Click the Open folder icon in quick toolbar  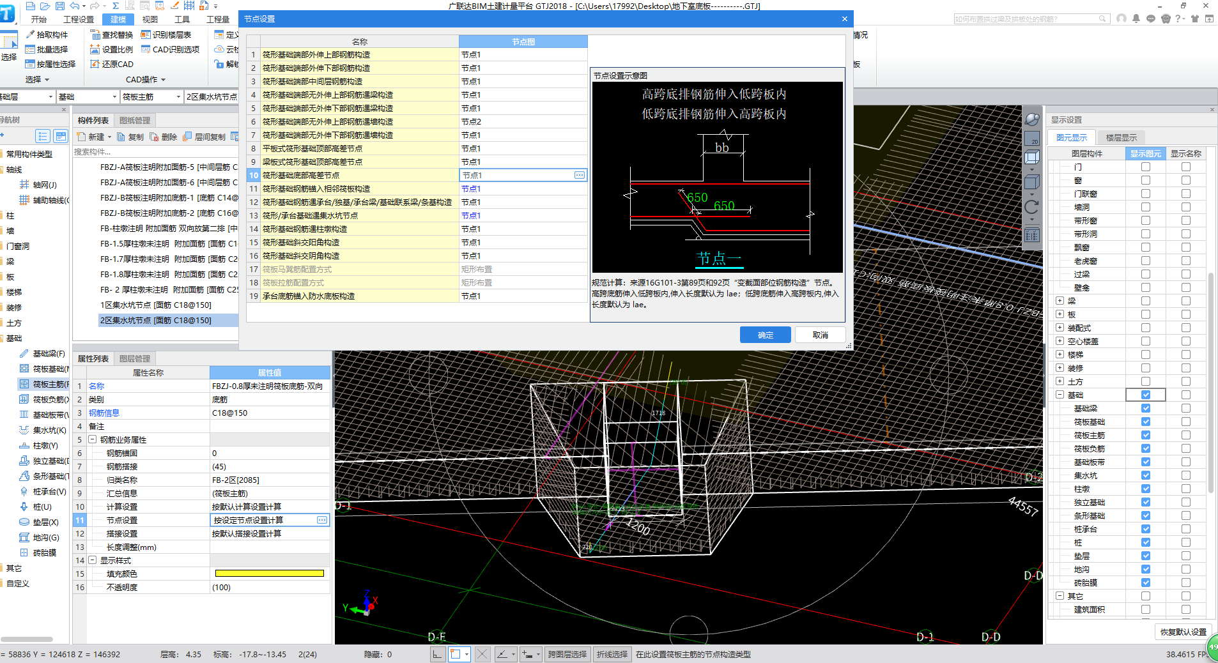tap(45, 6)
